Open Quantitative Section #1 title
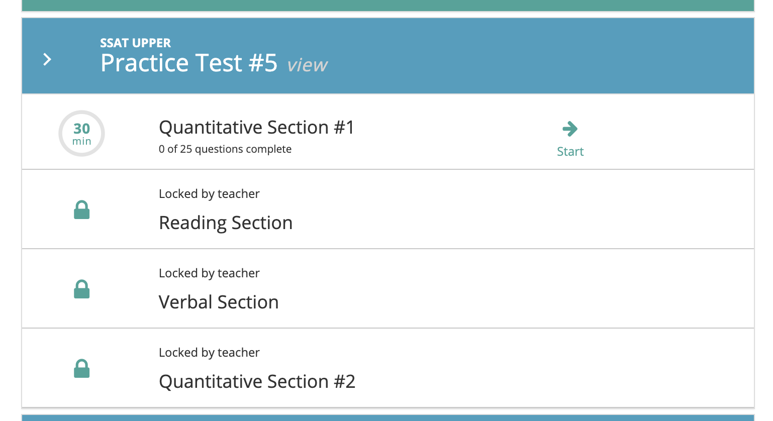Image resolution: width=773 pixels, height=421 pixels. (x=256, y=128)
